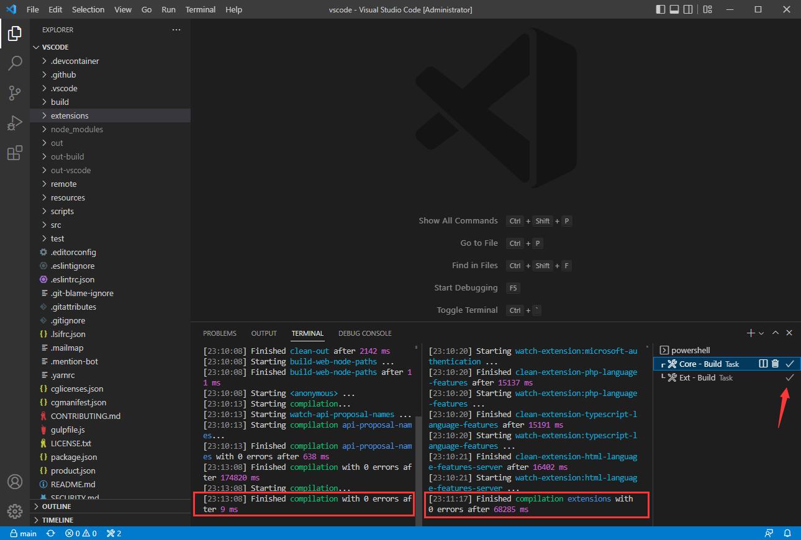Toggle primary side bar layout icon
801x540 pixels.
pyautogui.click(x=661, y=9)
